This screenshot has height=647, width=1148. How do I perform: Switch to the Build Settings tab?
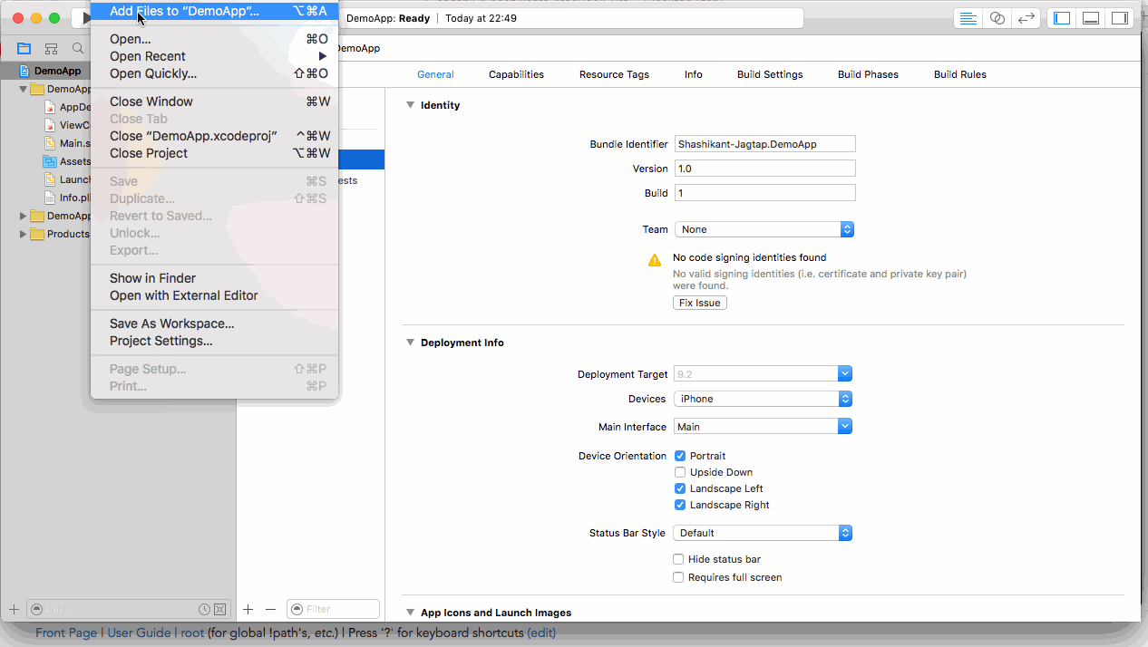[x=770, y=74]
